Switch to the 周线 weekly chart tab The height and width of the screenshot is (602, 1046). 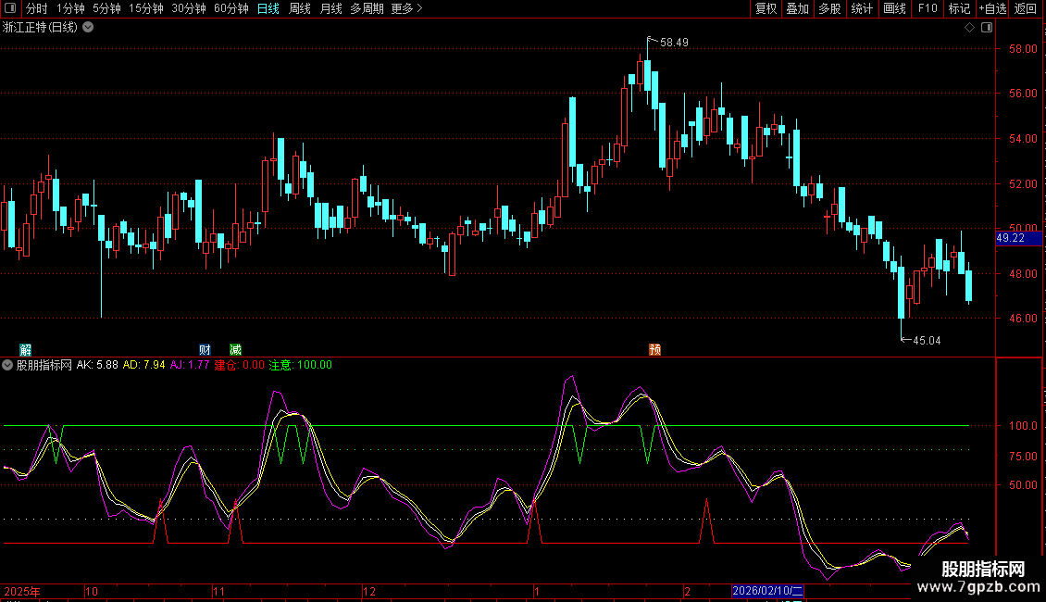pyautogui.click(x=300, y=9)
